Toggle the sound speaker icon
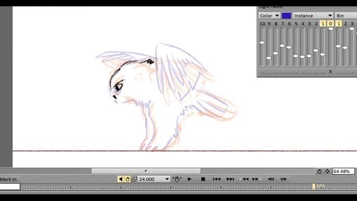 click(x=120, y=179)
